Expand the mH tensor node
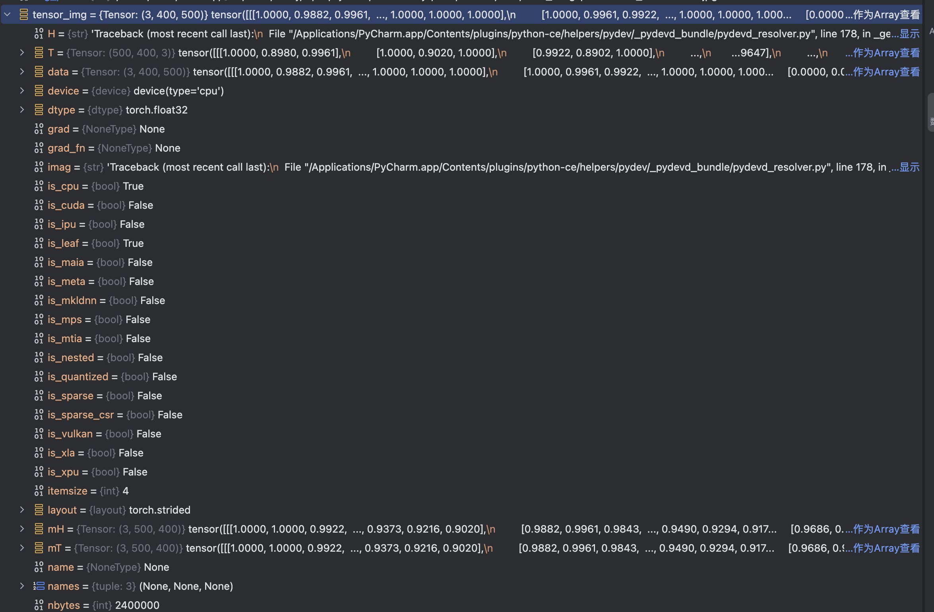 click(x=22, y=529)
